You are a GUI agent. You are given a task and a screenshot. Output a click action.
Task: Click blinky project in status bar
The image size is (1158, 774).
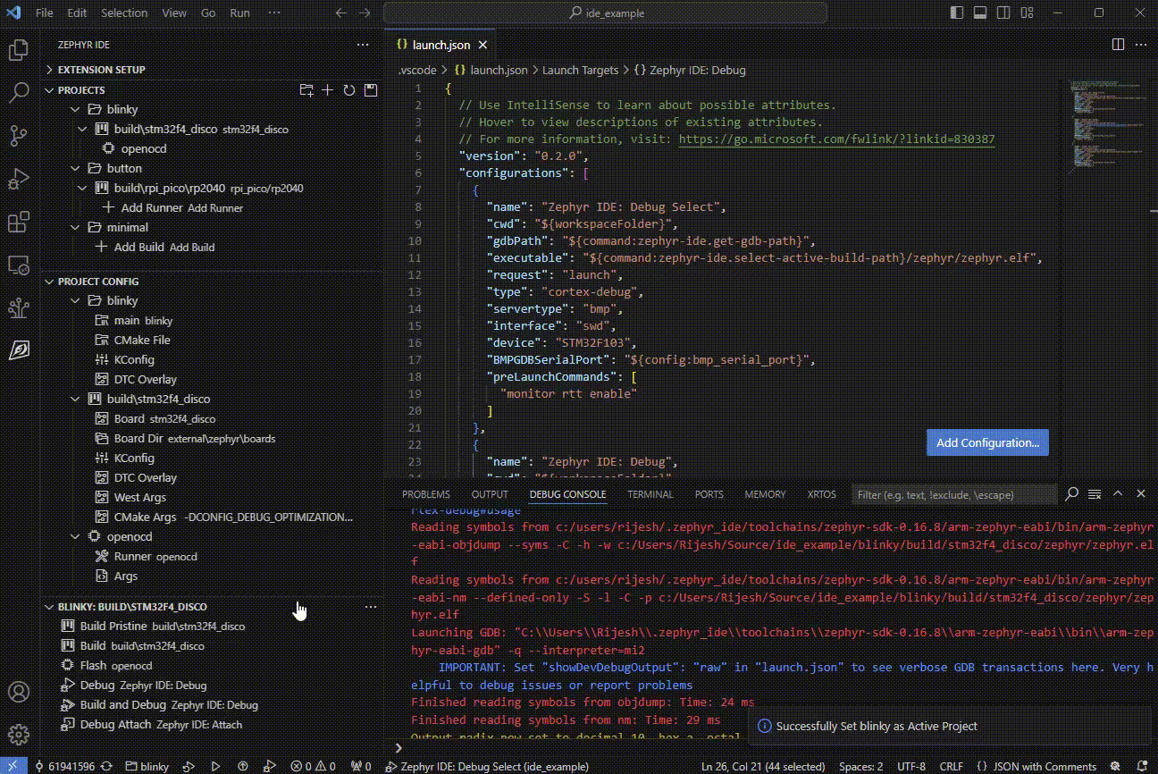[147, 766]
